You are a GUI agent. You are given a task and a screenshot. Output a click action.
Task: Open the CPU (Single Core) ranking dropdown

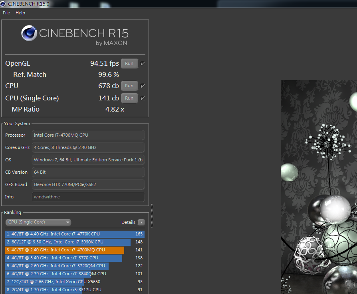tap(38, 222)
